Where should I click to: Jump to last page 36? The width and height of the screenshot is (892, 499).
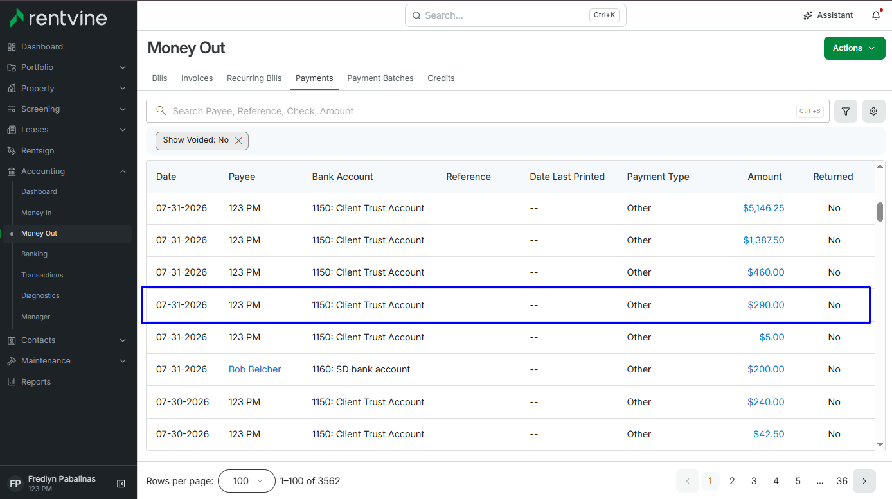(x=842, y=481)
